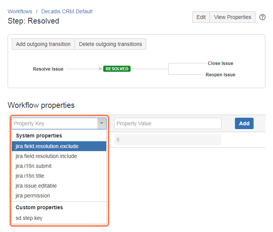Click the help question mark icon

(x=262, y=17)
